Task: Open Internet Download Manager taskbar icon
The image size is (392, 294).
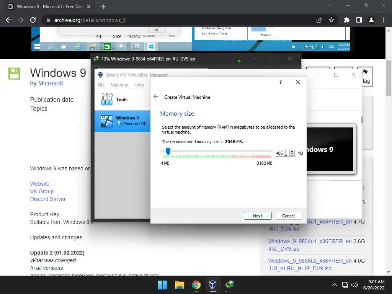Action: [230, 285]
